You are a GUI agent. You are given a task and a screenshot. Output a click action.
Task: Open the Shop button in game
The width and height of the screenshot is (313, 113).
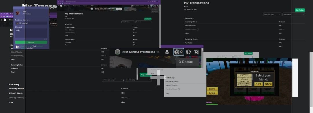212,93
